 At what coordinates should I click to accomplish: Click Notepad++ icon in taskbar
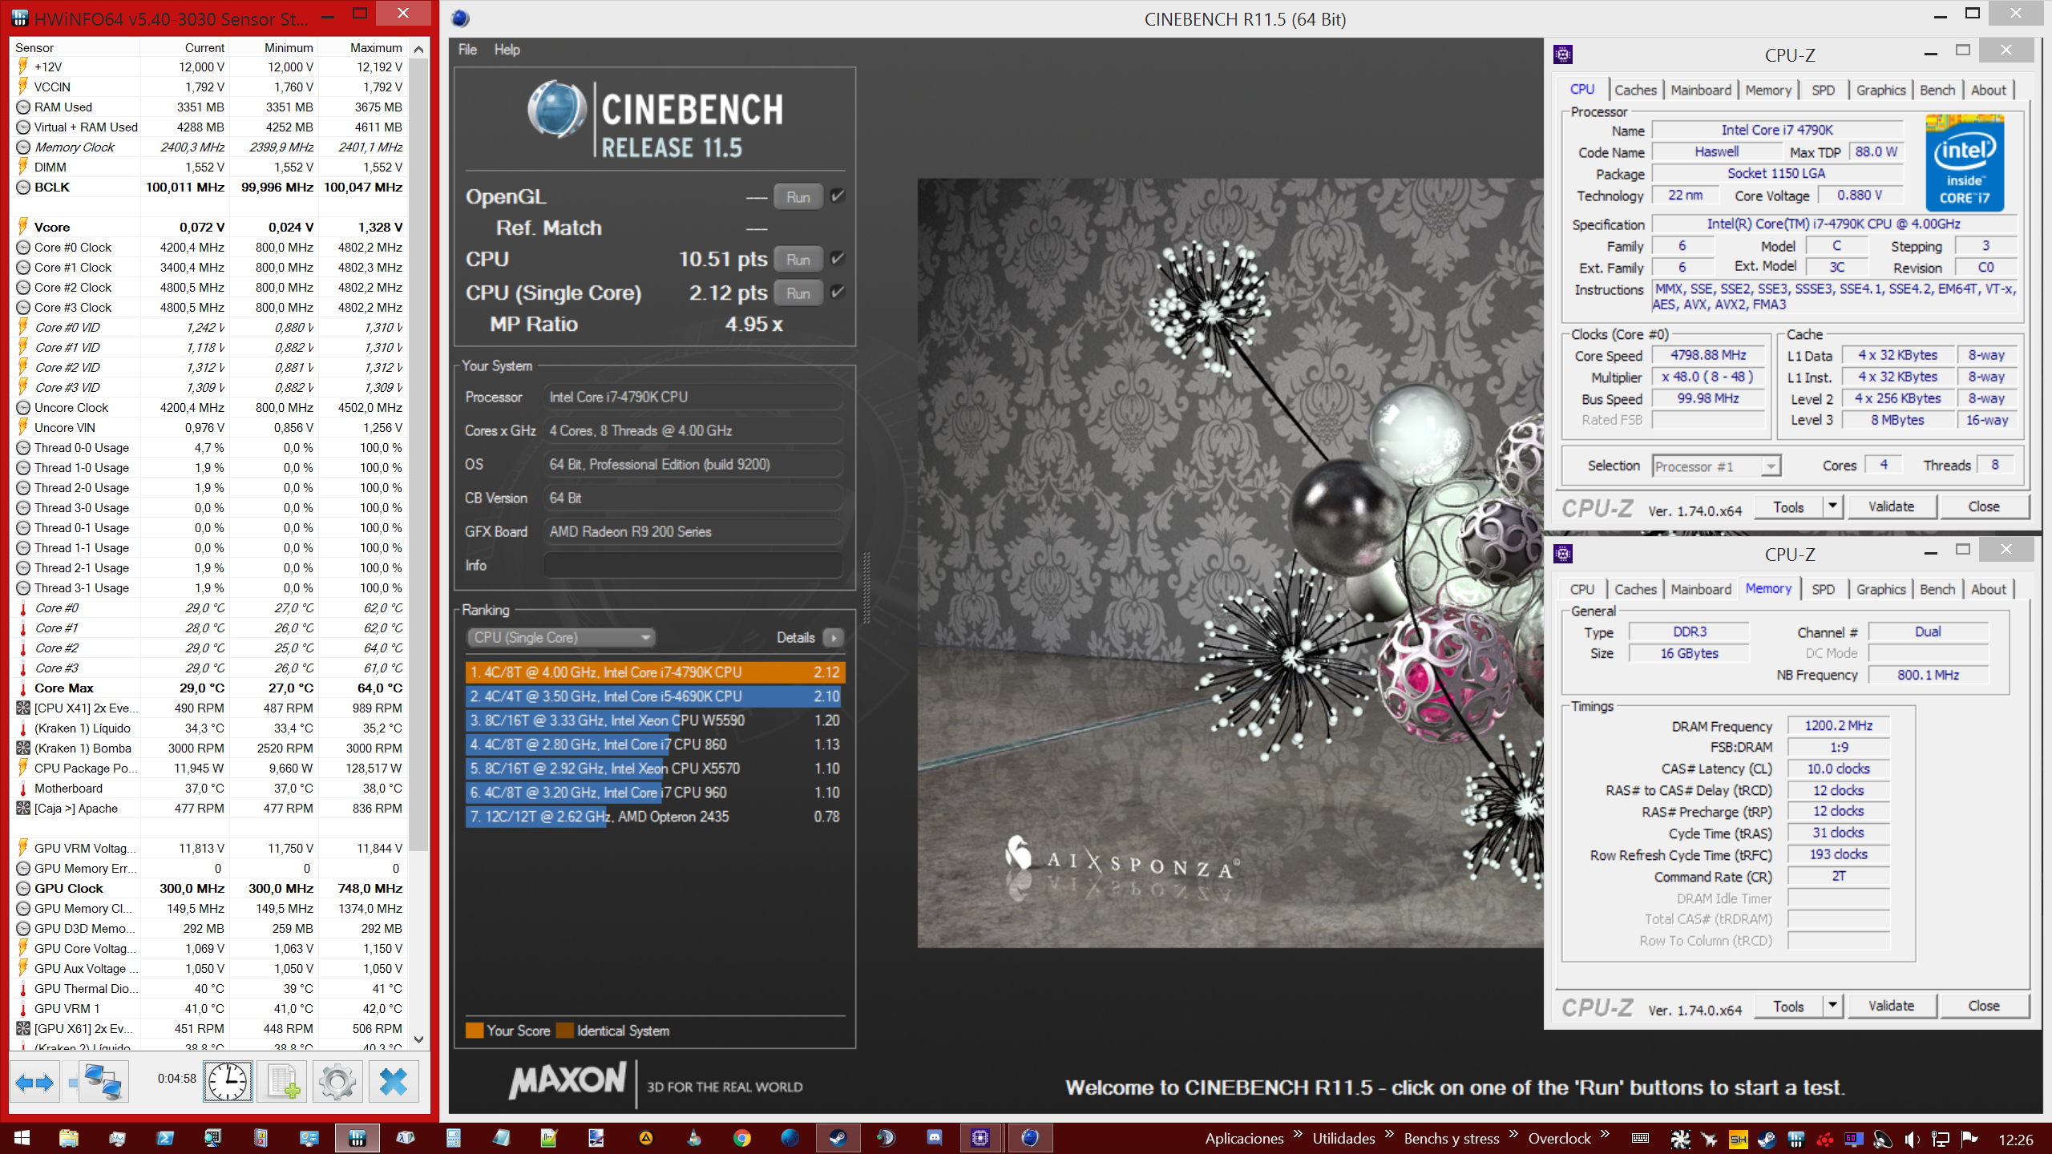[549, 1138]
